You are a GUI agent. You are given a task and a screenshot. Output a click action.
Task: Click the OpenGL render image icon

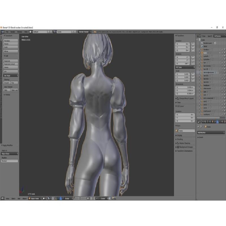113,199
